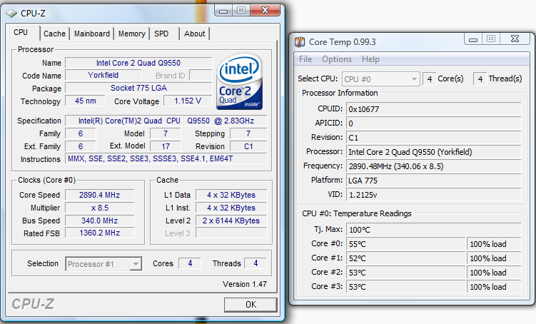The image size is (536, 324).
Task: Open the About tab in CPU-Z
Action: coord(194,34)
